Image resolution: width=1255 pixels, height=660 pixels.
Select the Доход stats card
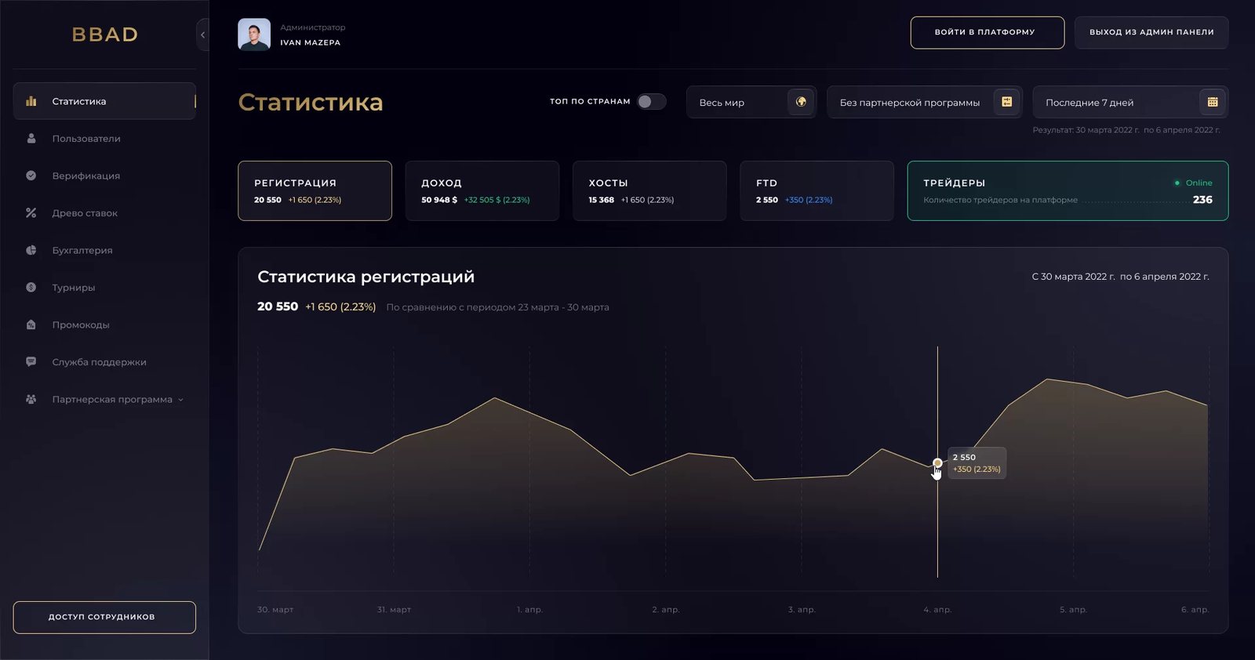[482, 190]
